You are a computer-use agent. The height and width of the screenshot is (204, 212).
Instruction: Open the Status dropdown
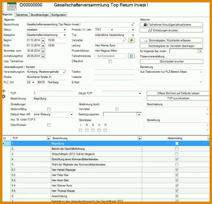pyautogui.click(x=65, y=30)
